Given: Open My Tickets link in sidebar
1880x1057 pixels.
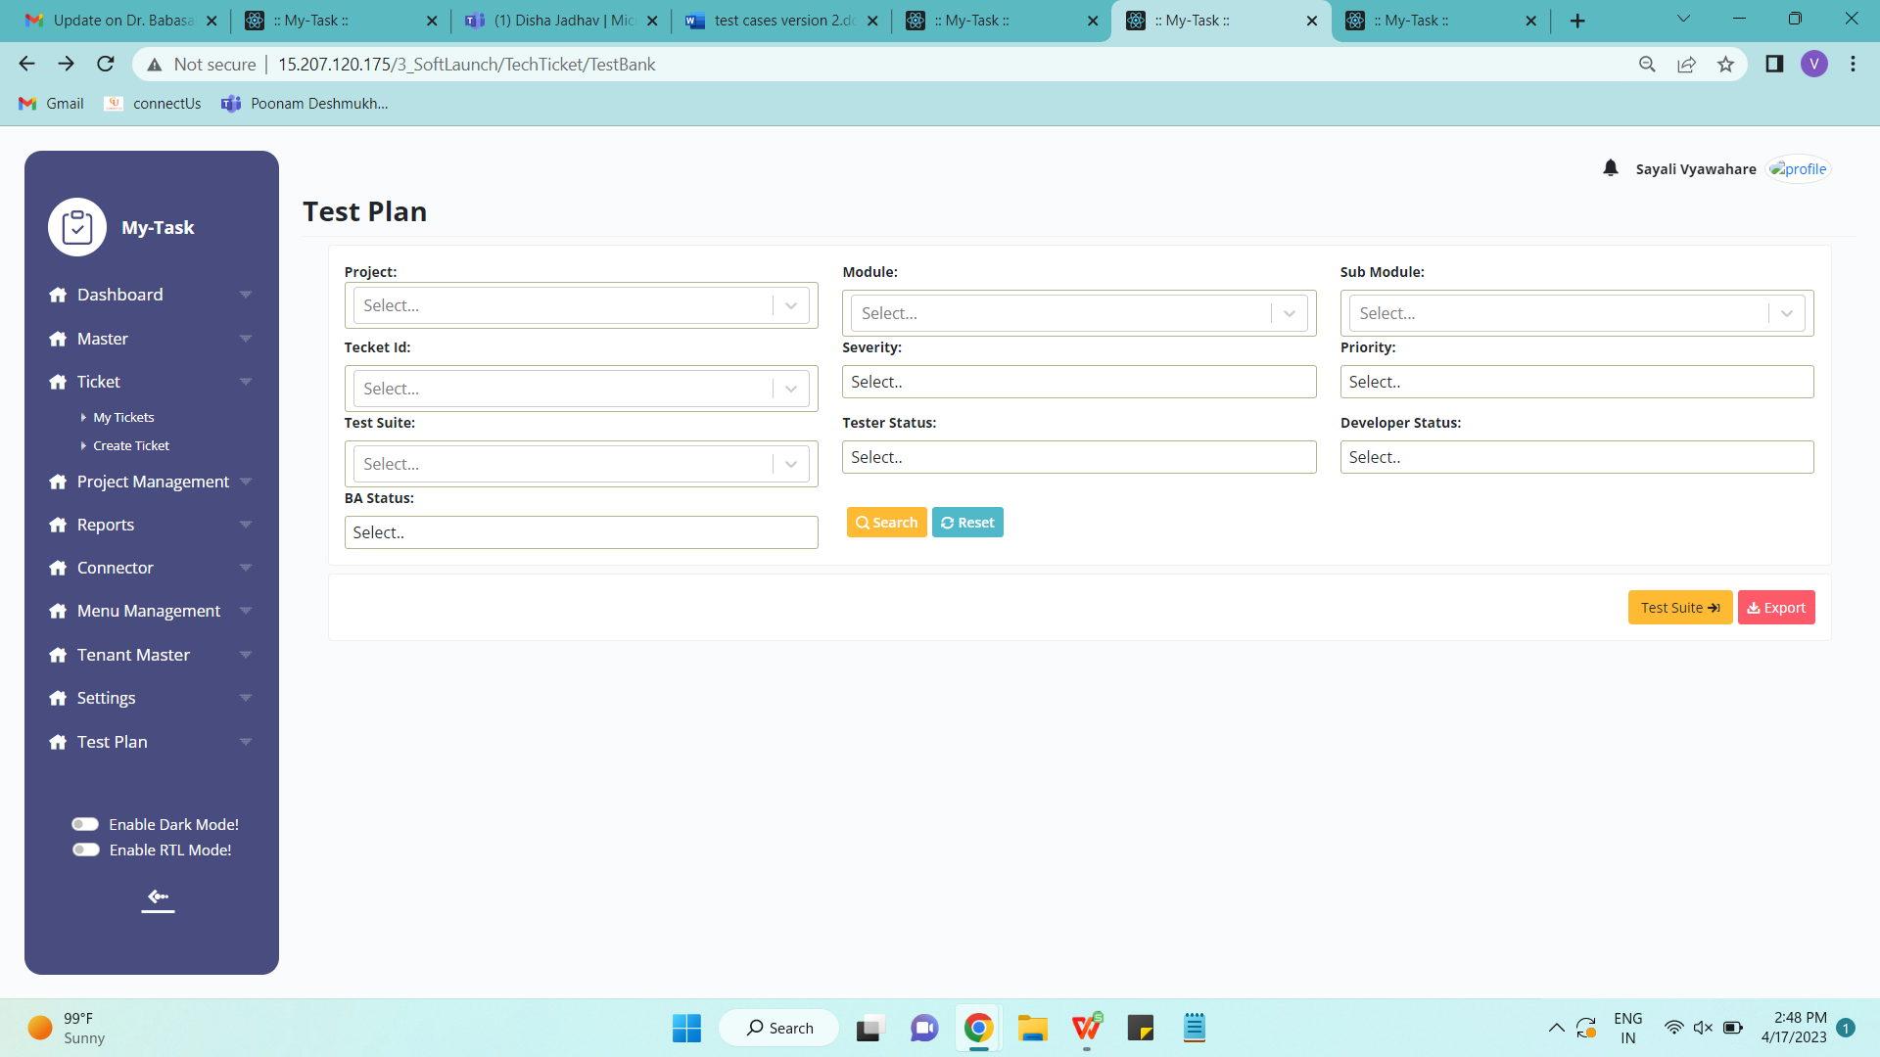Looking at the screenshot, I should coord(123,418).
